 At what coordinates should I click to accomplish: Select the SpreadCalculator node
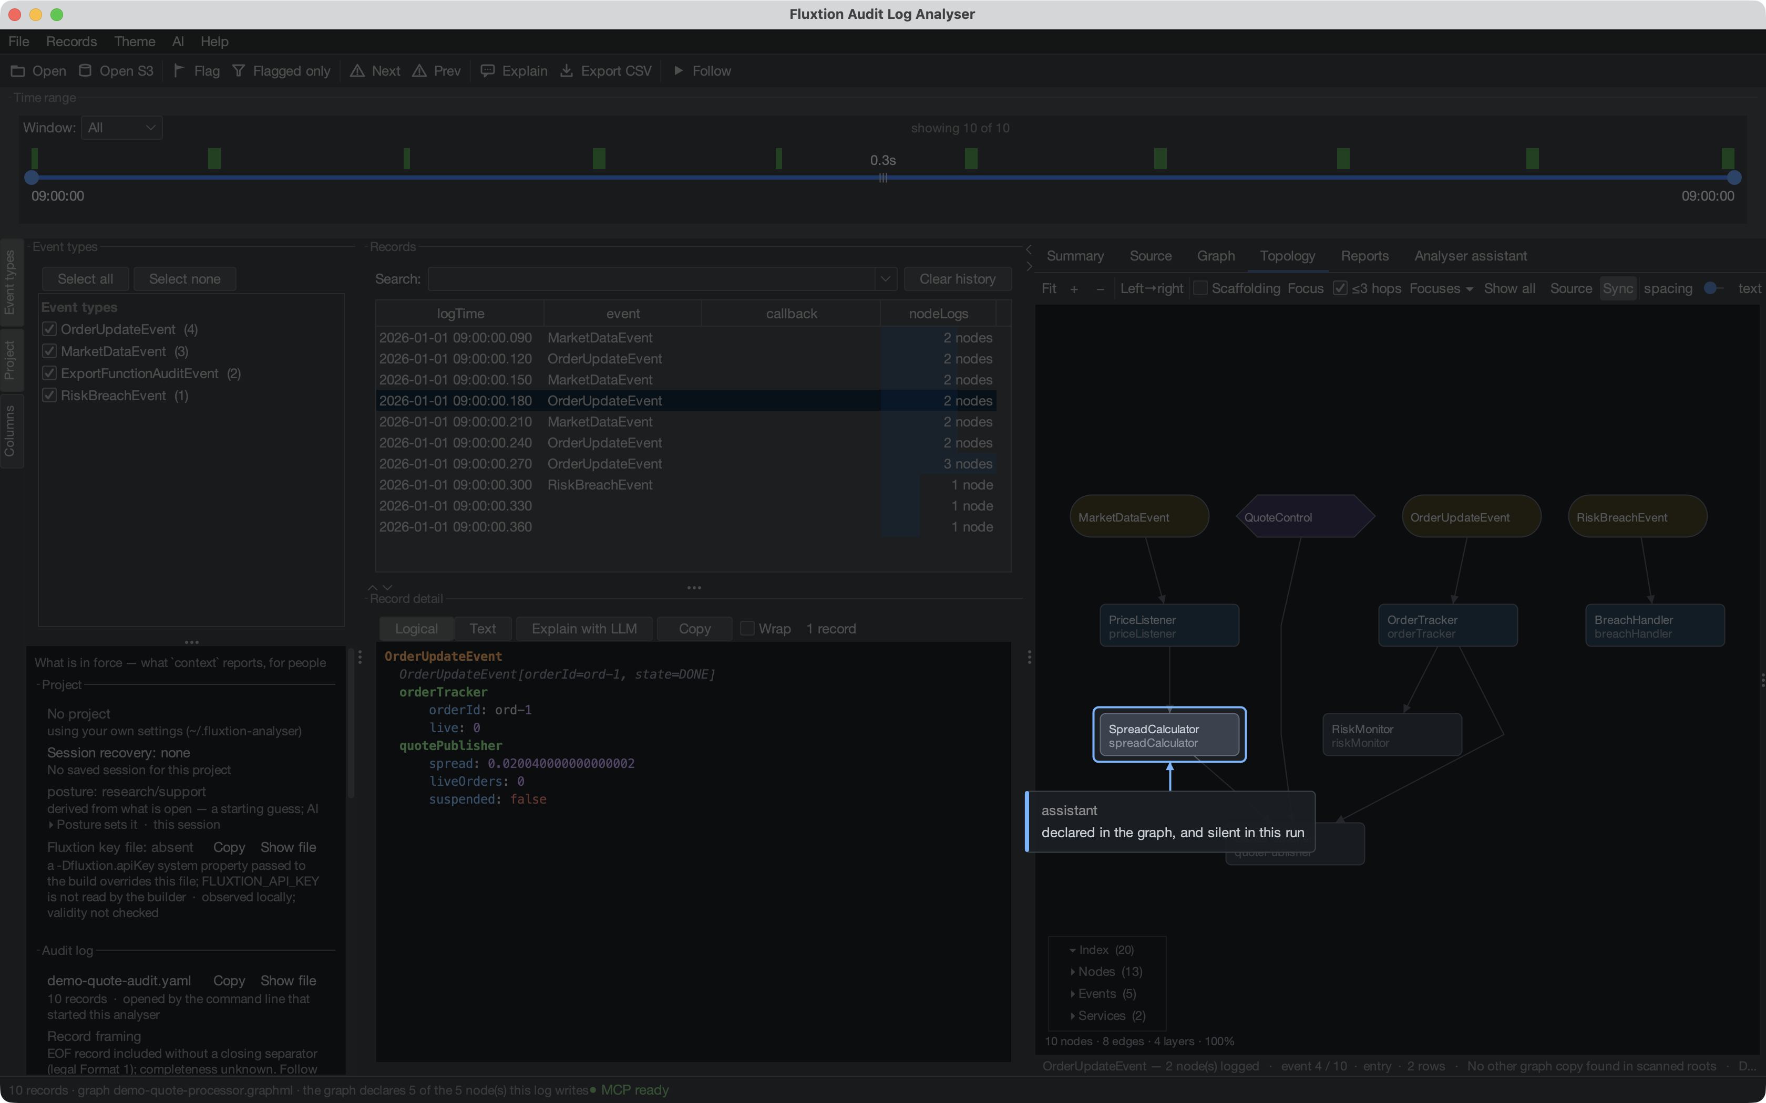coord(1169,735)
